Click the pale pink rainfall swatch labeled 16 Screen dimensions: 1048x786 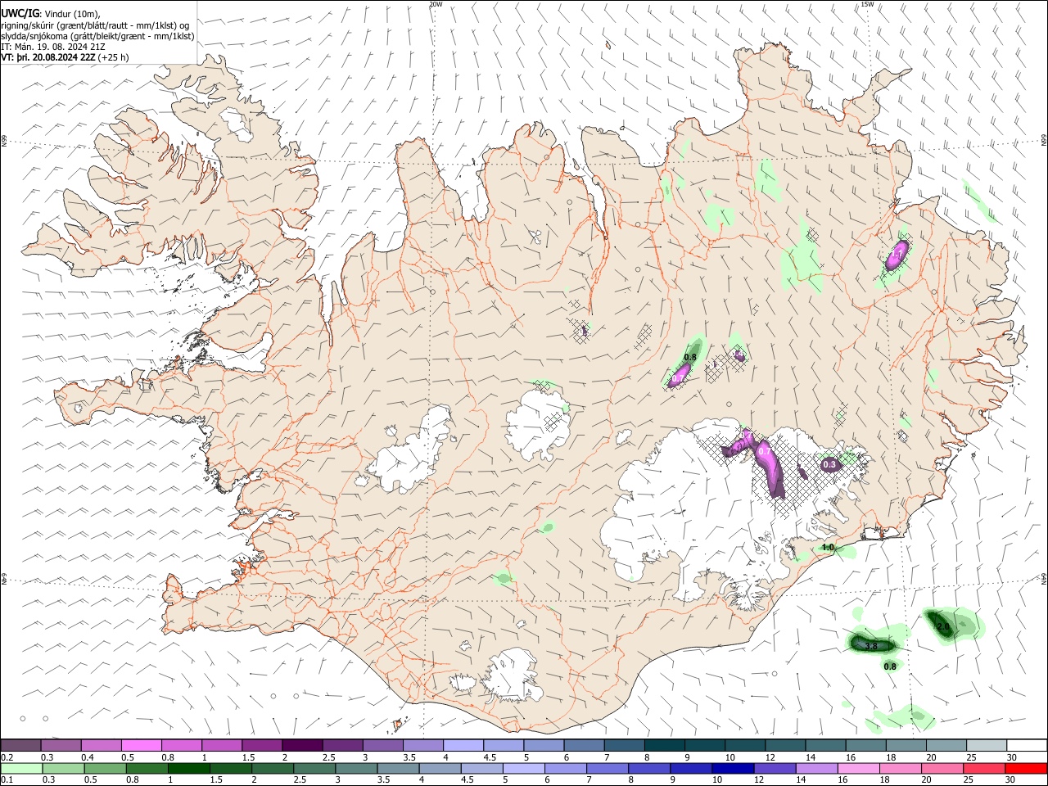[x=858, y=768]
